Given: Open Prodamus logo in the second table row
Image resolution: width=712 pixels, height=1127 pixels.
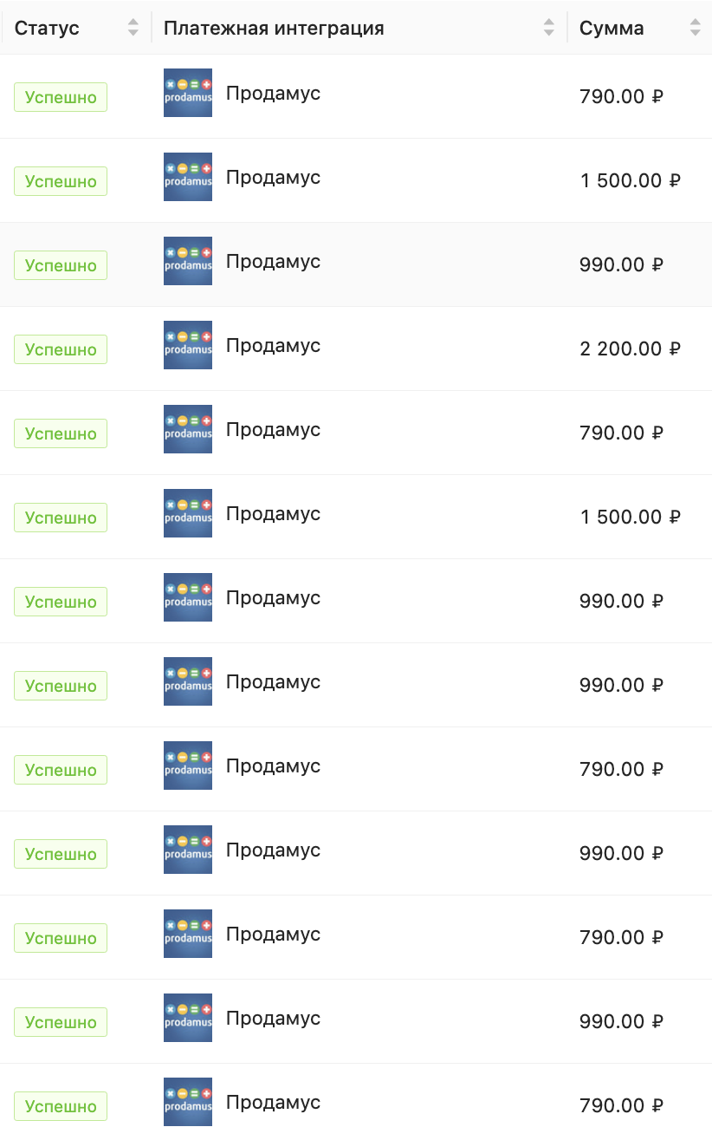Looking at the screenshot, I should [x=188, y=177].
